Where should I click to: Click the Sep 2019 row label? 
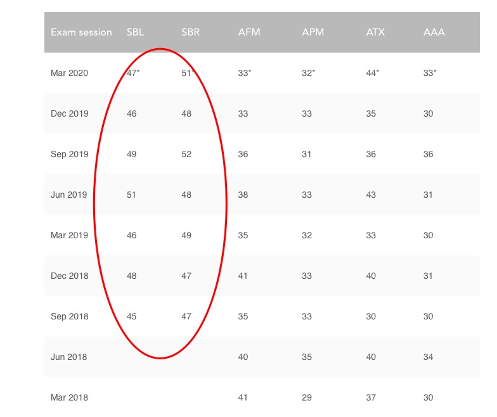(69, 155)
